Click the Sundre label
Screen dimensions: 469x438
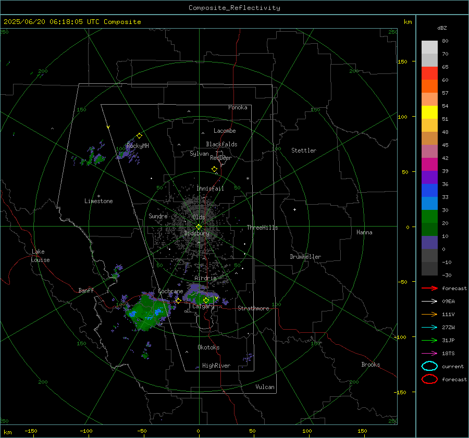pos(158,216)
